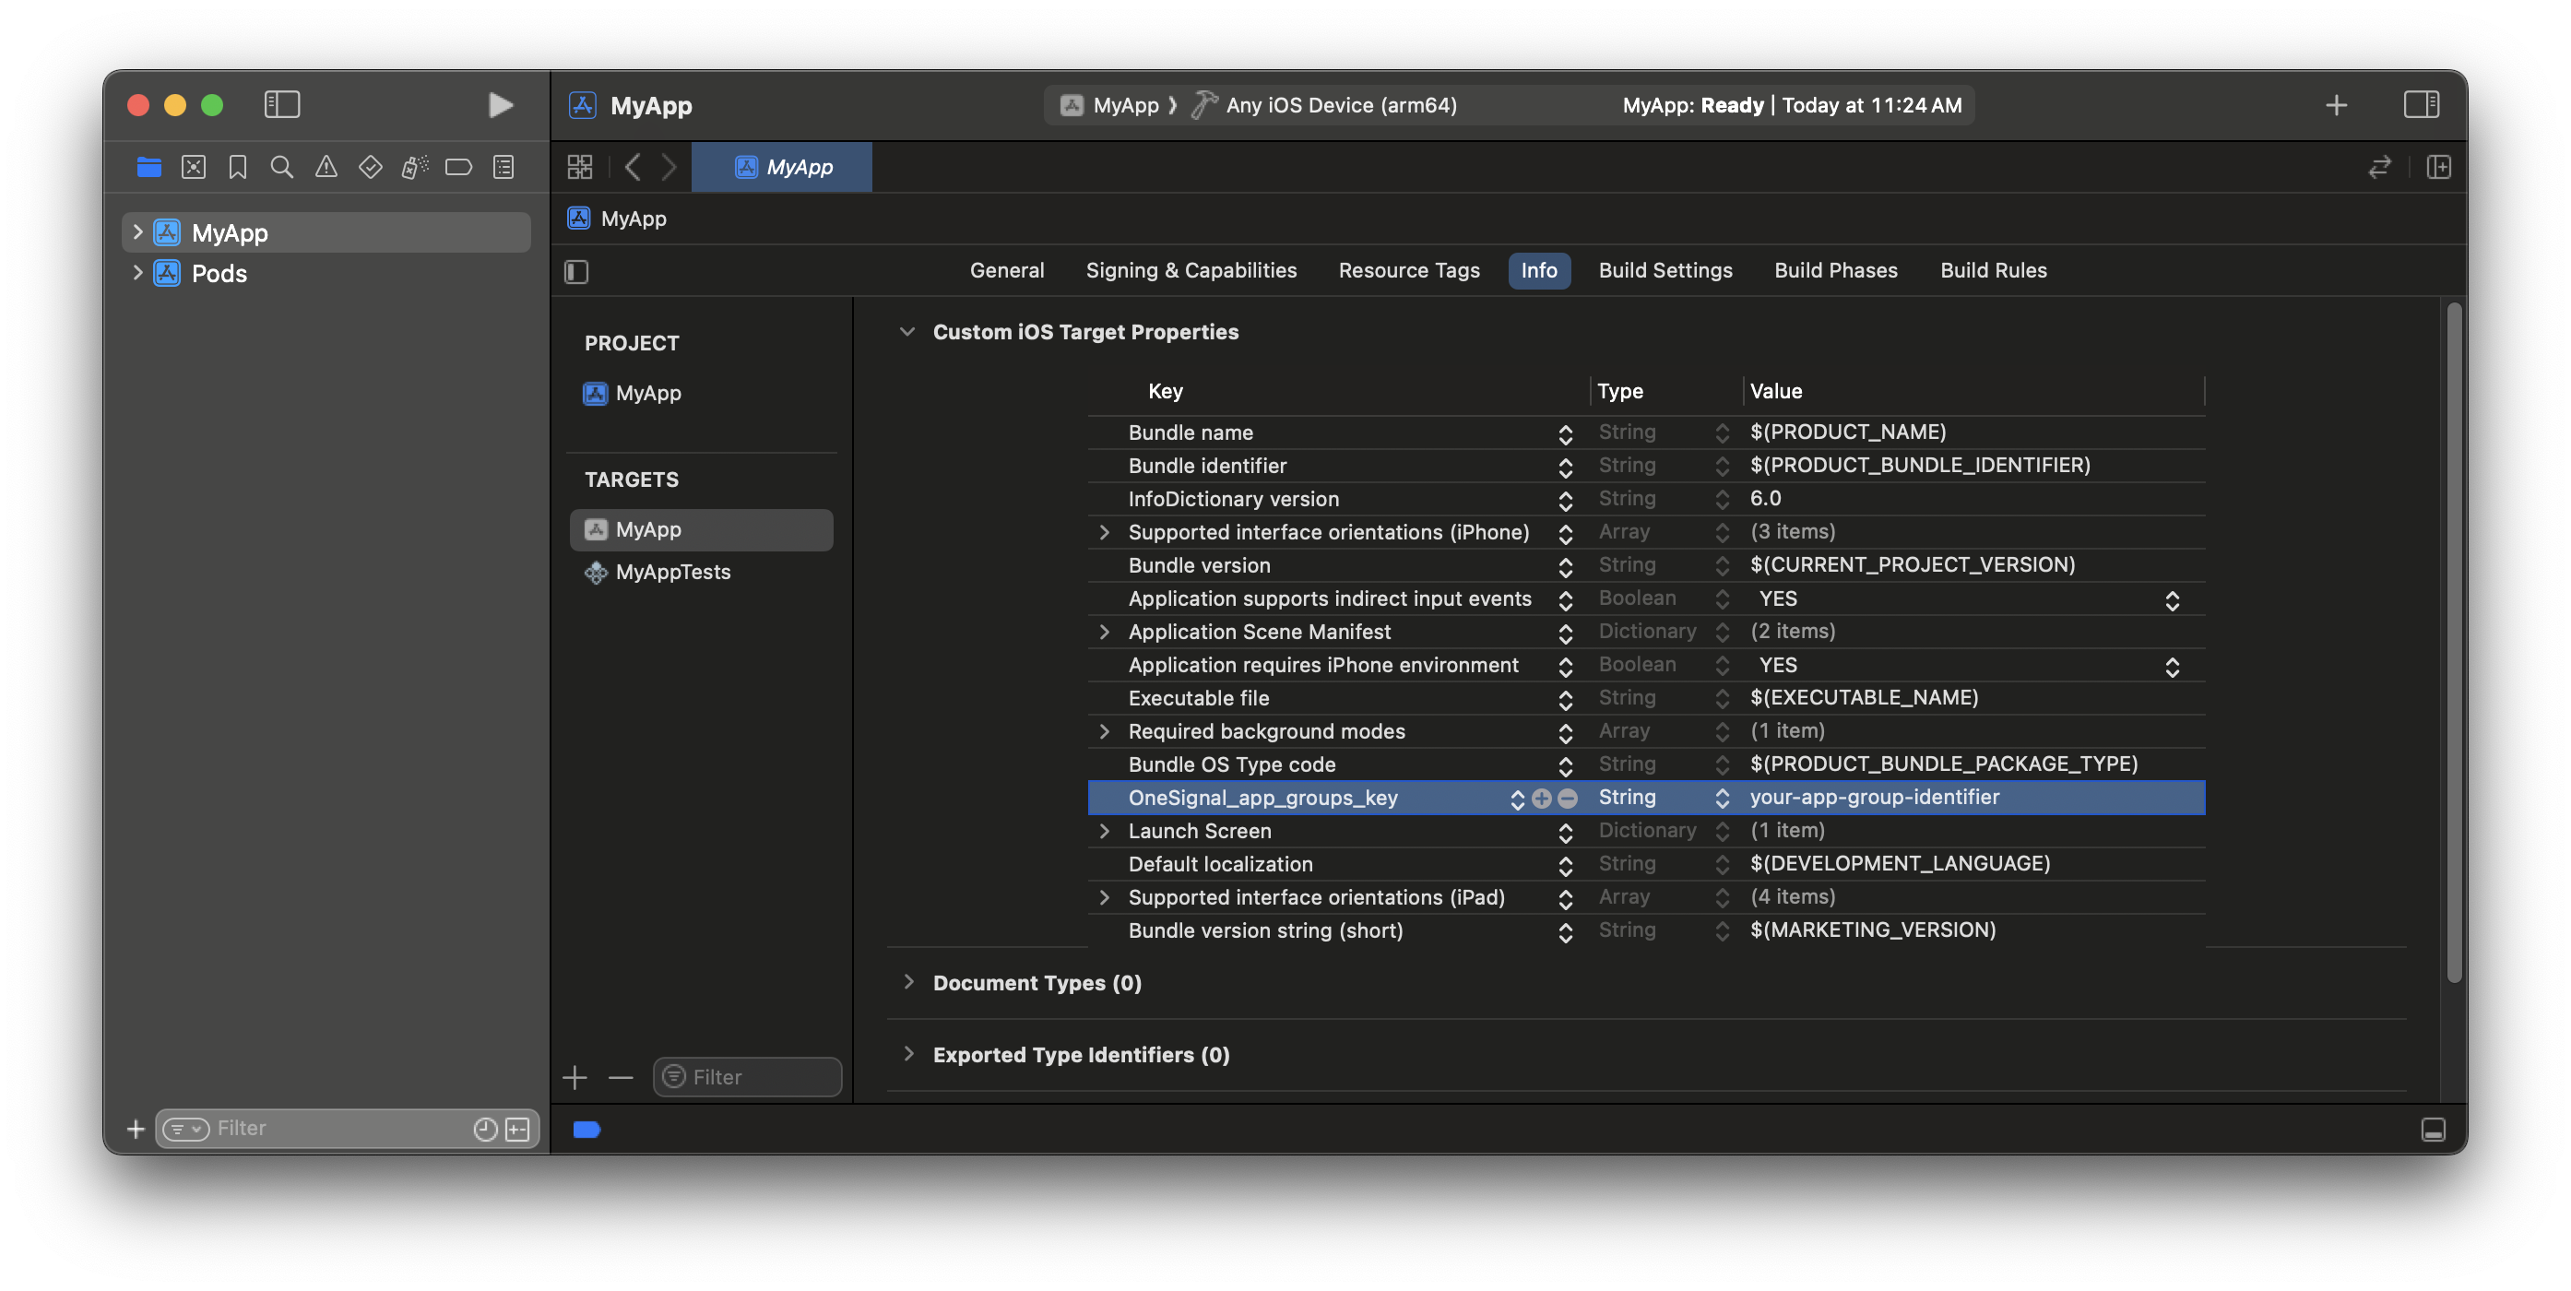
Task: Select the MyAppTests target
Action: pyautogui.click(x=672, y=572)
